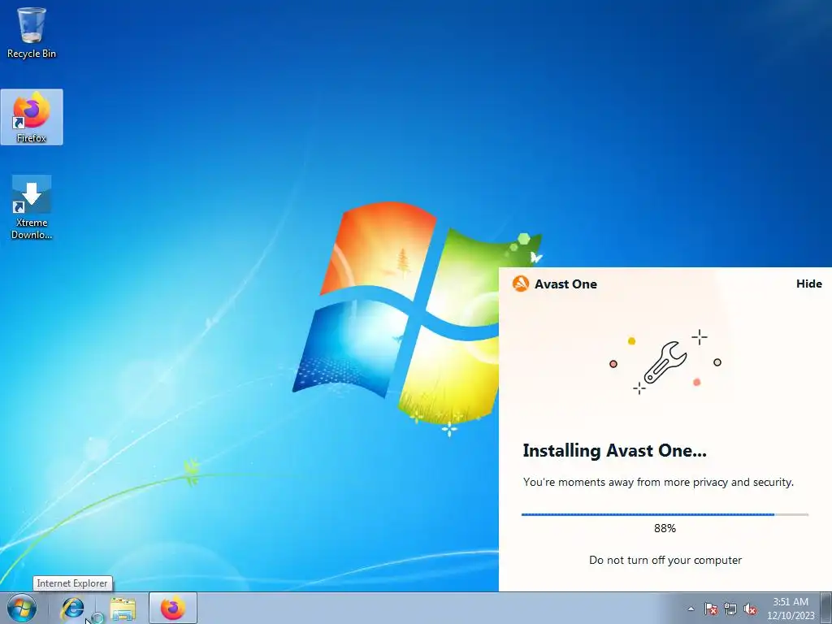Image resolution: width=832 pixels, height=624 pixels.
Task: Launch Internet Explorer from the taskbar
Action: [x=72, y=609]
